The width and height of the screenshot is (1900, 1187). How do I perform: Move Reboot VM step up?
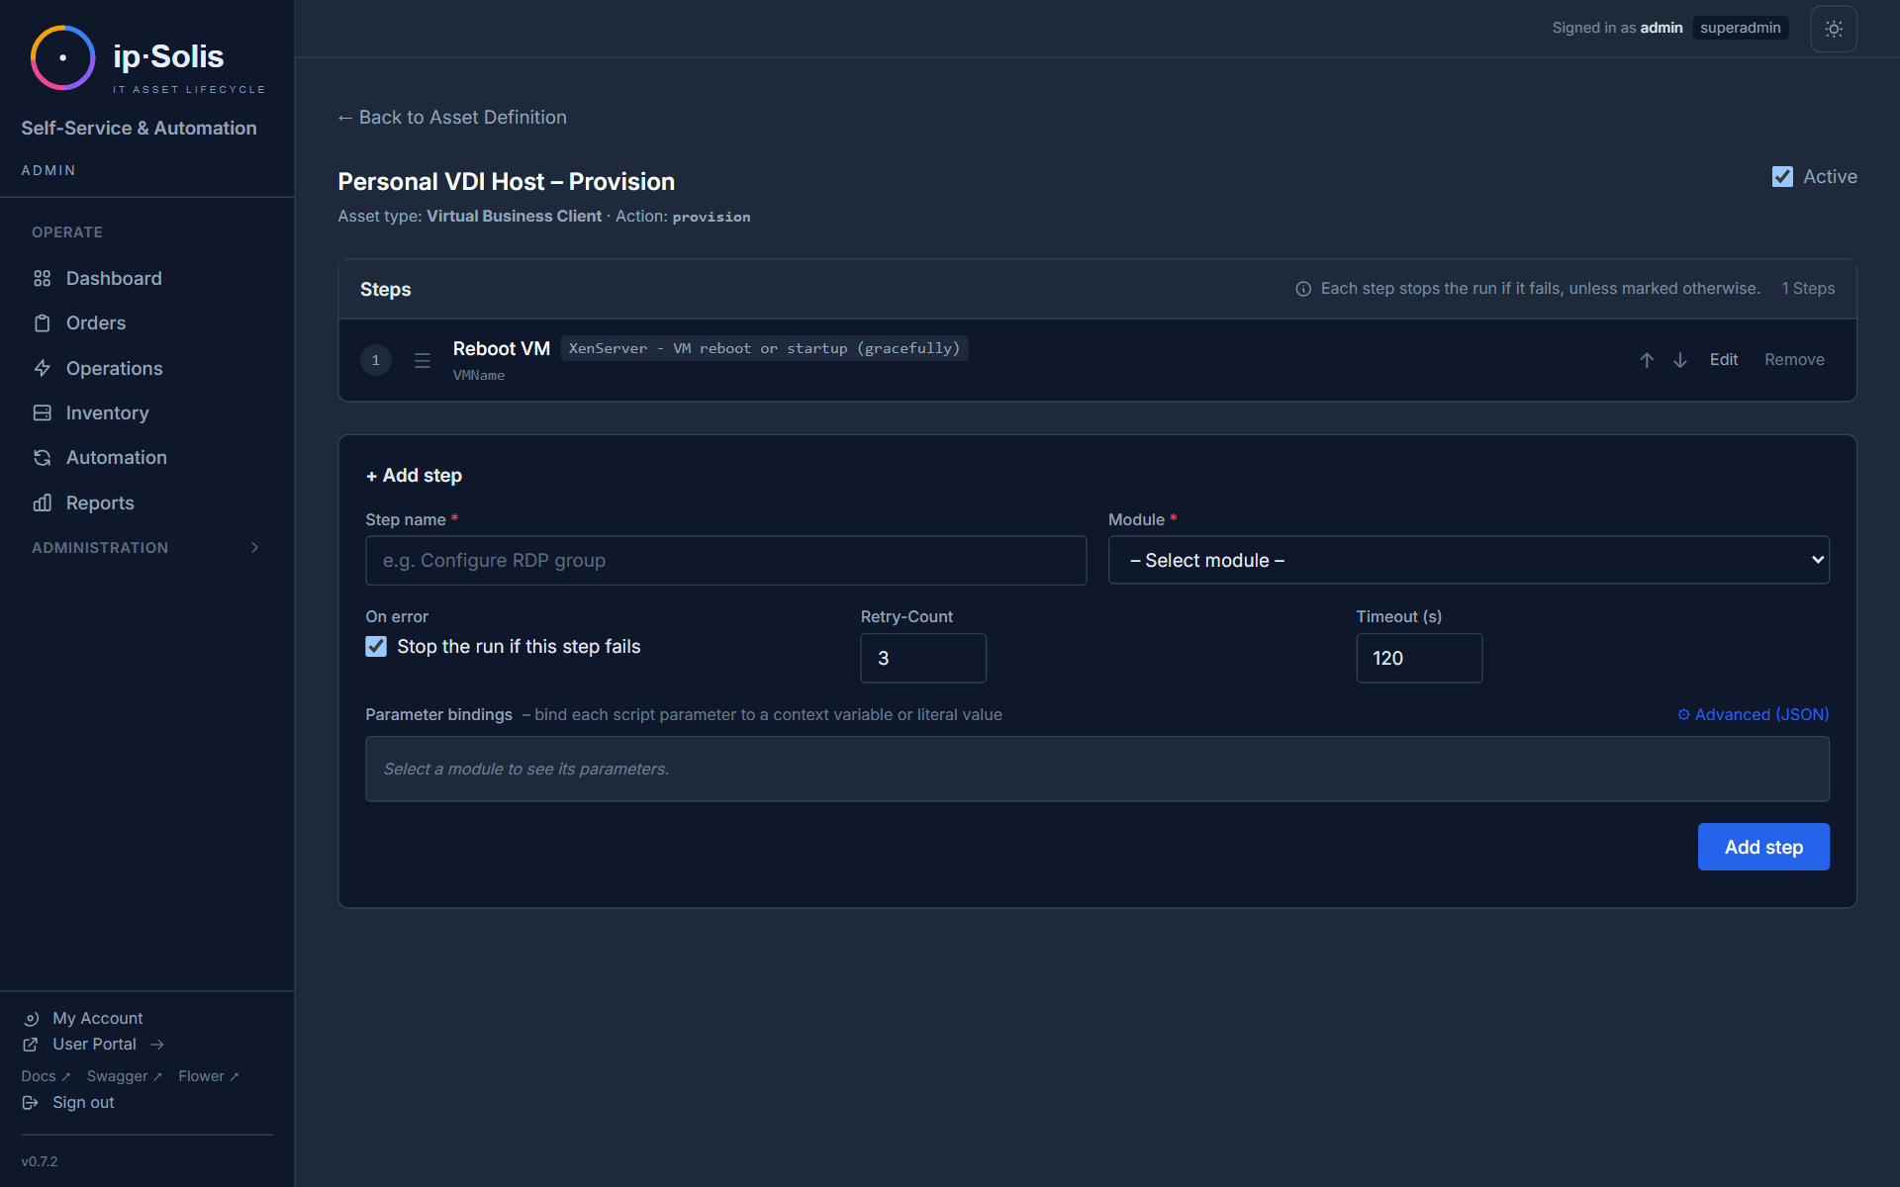1647,360
